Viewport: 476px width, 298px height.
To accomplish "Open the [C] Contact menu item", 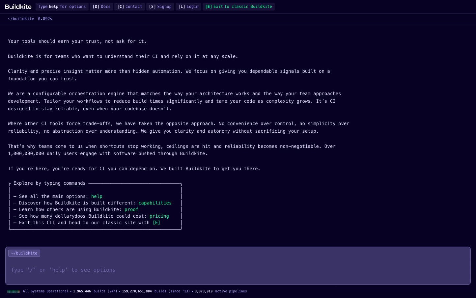I will point(129,7).
